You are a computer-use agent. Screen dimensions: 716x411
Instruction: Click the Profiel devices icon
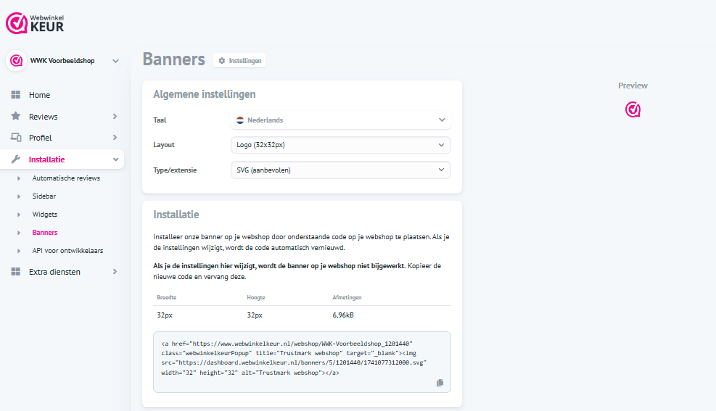click(16, 138)
